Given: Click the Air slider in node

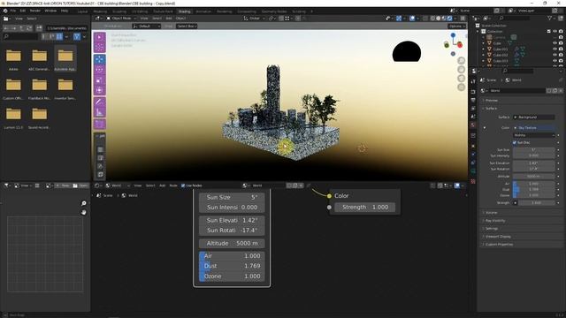Looking at the screenshot, I should pyautogui.click(x=232, y=256).
